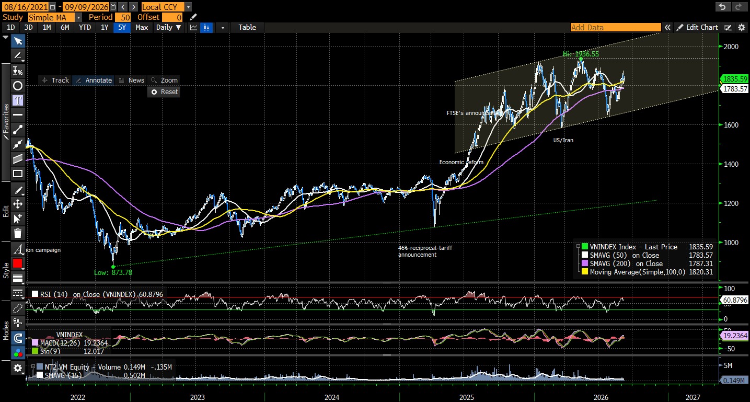The width and height of the screenshot is (750, 402).
Task: Switch to line chart type
Action: click(x=194, y=27)
